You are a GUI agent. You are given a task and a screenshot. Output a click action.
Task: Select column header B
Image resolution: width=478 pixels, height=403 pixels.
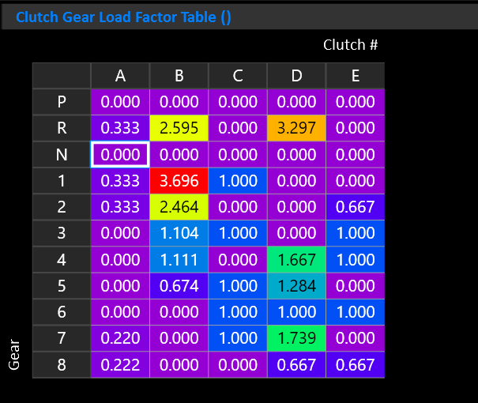[x=179, y=76]
